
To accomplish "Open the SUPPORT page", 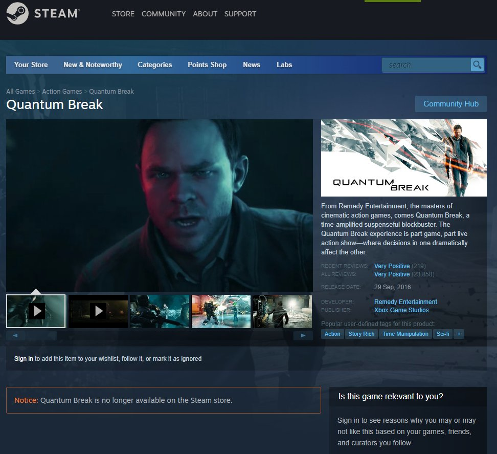I will click(240, 14).
